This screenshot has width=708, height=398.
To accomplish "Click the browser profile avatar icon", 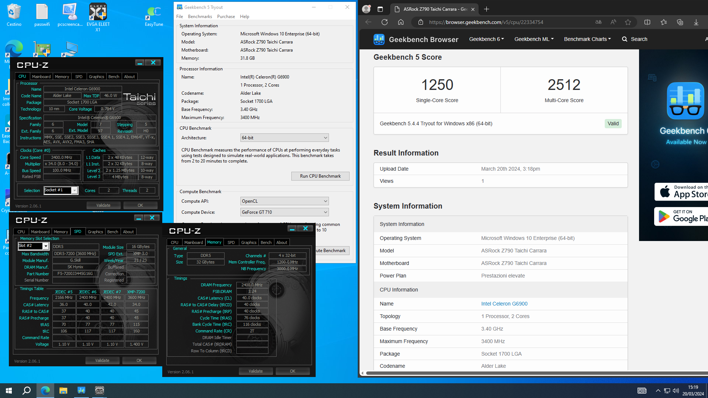I will point(366,9).
